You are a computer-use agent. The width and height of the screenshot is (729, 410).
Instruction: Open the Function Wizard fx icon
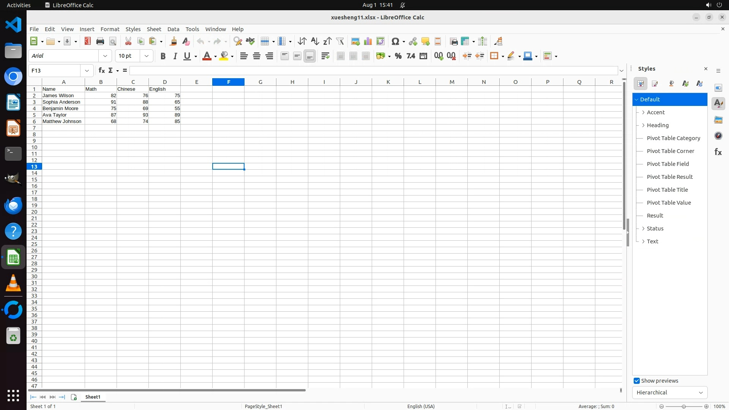[x=101, y=71]
